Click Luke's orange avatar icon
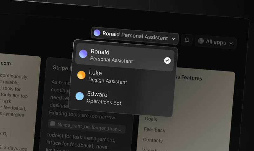254x151 pixels. tap(81, 75)
